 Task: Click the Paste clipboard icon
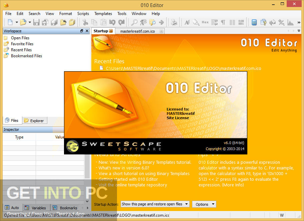tap(103, 22)
